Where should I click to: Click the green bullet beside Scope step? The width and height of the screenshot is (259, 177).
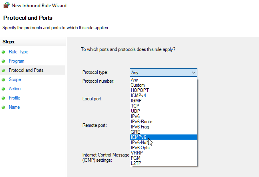click(x=4, y=80)
